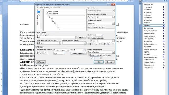Collapse dialog with '<< Меньше' button
Image resolution: width=169 pixels, height=95 pixels.
[x=41, y=62]
